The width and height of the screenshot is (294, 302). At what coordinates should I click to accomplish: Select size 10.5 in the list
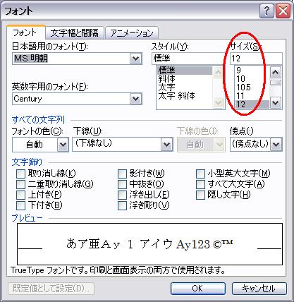(252, 87)
